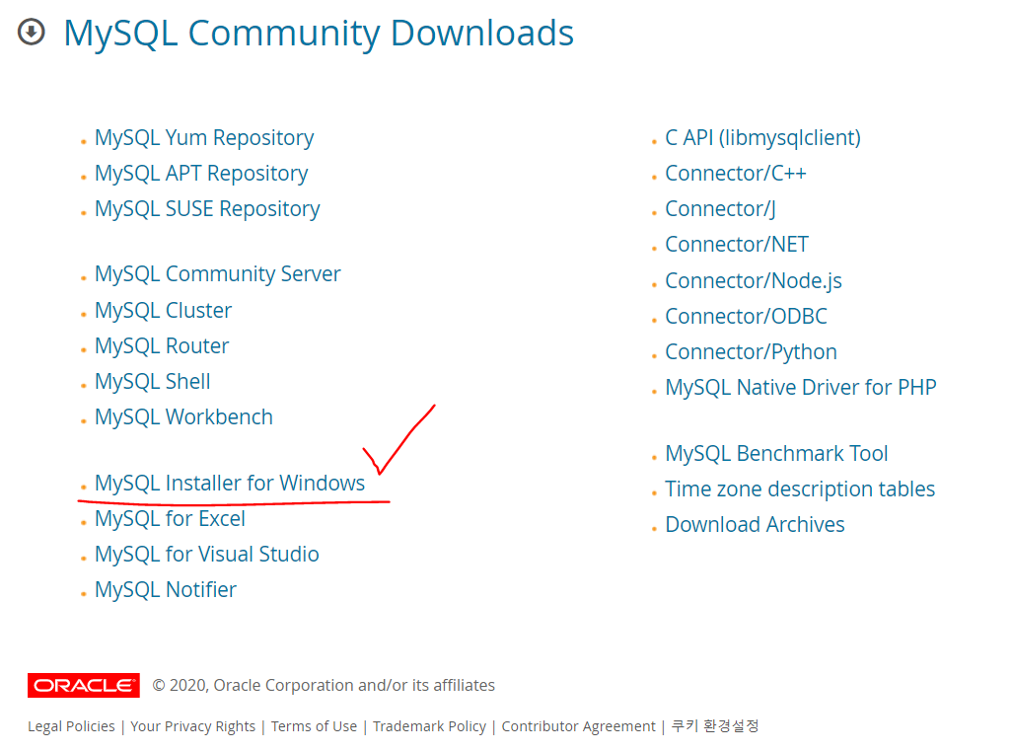
Task: Open MySQL Benchmark Tool link
Action: [x=776, y=453]
